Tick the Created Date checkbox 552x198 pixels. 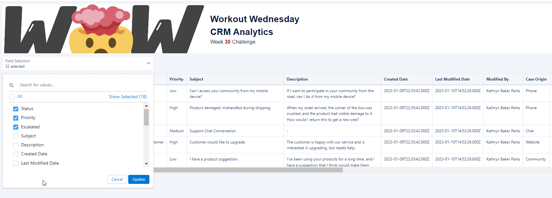(x=16, y=154)
